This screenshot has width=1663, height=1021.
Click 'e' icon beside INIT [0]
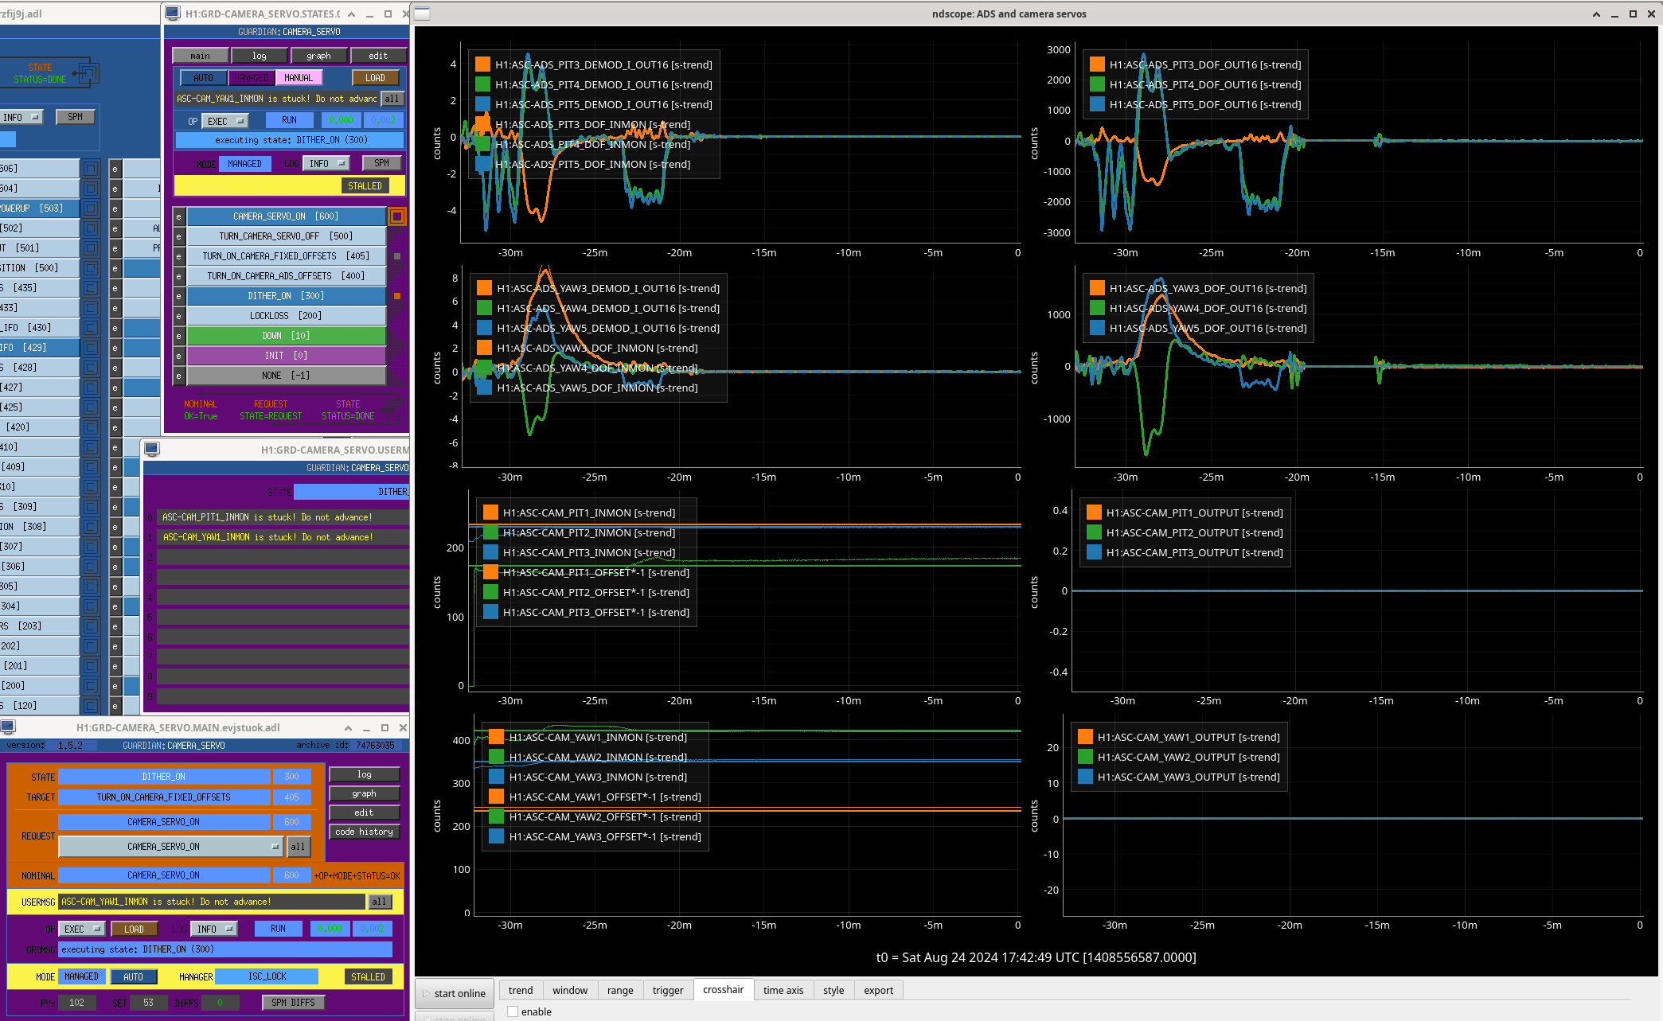178,356
